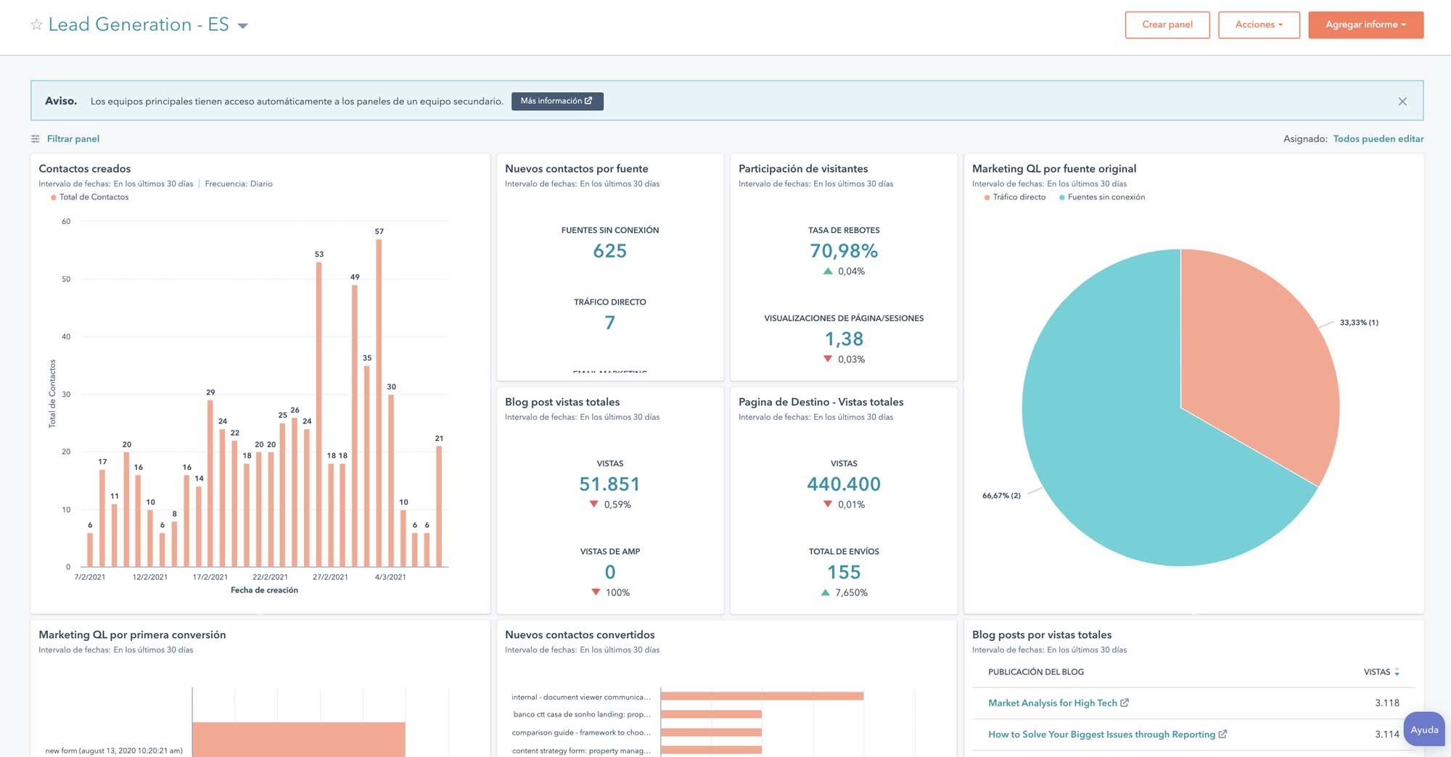Click the external link icon on Más información
Viewport: 1451px width, 757px height.
click(589, 101)
